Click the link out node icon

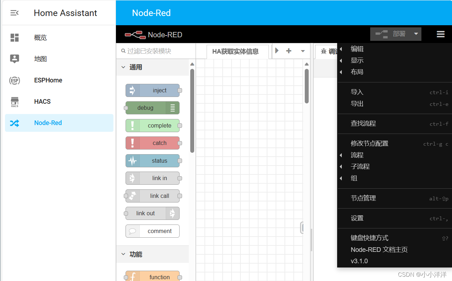pyautogui.click(x=172, y=213)
